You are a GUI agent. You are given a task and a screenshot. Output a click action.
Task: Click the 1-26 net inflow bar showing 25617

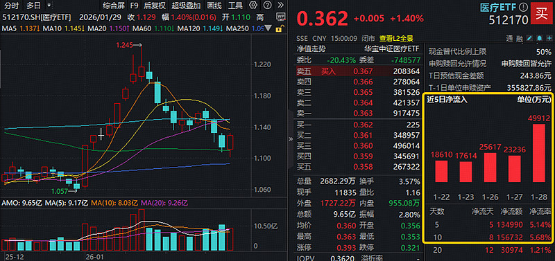(490, 168)
